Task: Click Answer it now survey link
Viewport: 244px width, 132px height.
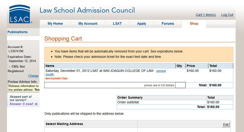Action: pyautogui.click(x=21, y=104)
